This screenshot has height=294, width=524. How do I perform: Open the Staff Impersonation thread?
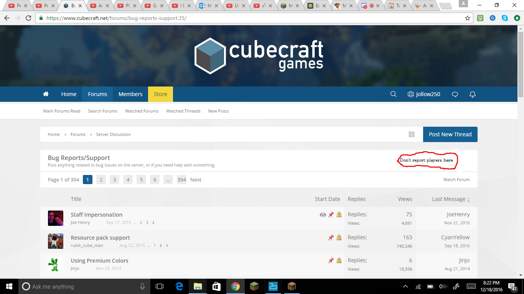pos(97,215)
